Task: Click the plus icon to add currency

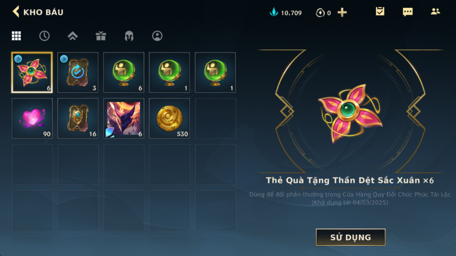Action: coord(342,13)
